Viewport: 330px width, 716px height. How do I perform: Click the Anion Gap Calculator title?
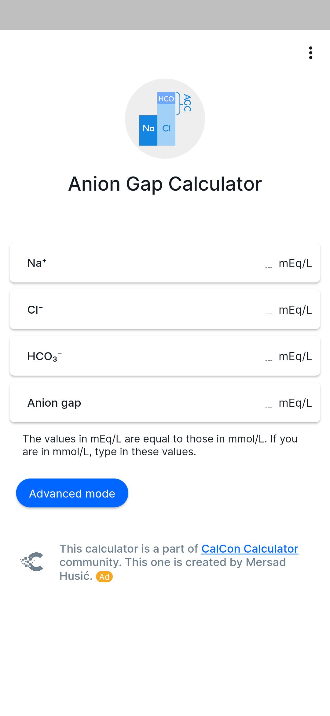(165, 184)
